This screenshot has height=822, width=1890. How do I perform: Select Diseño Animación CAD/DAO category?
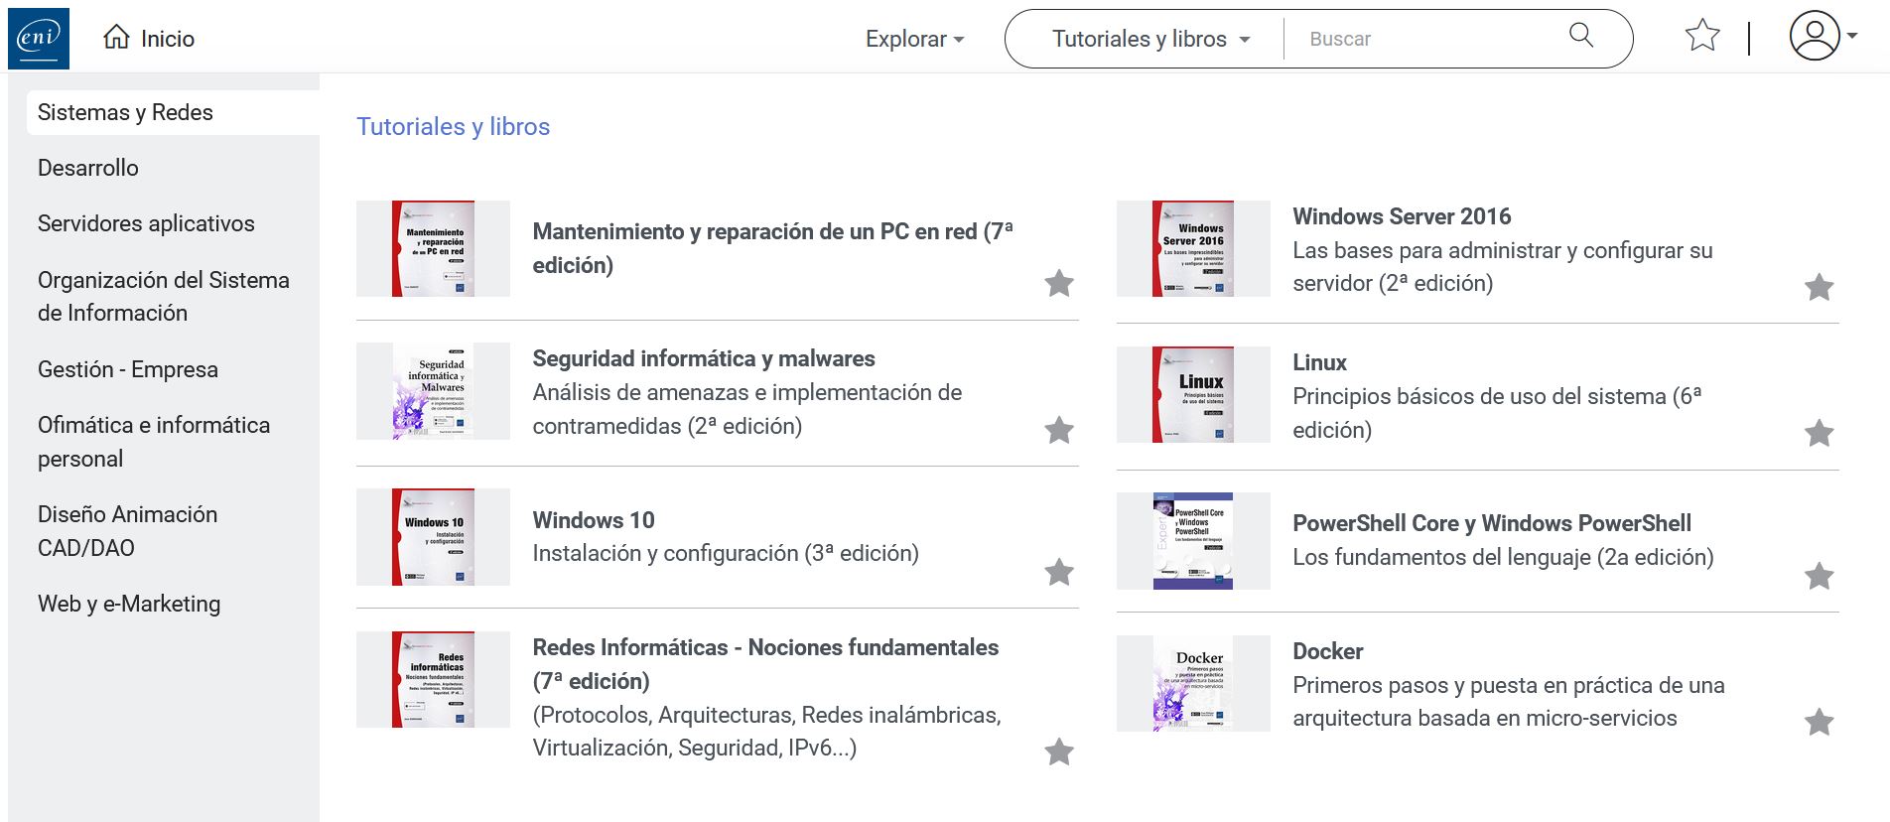click(127, 531)
